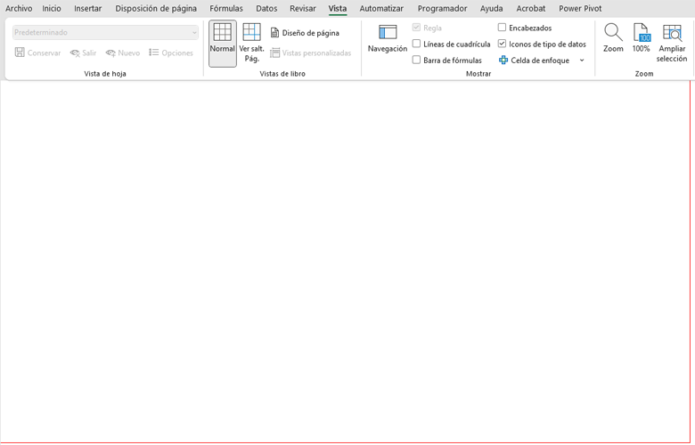Screen dimensions: 695x445
Task: Switch to the Power Pivot tab
Action: coord(580,8)
